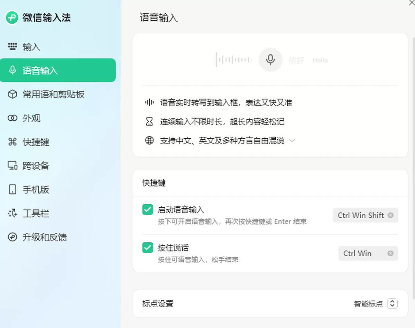This screenshot has height=328, width=415.
Task: Click the 标点设置 label
Action: 158,304
